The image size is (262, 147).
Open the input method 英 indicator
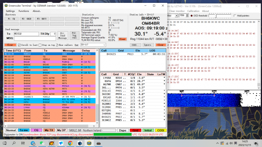(x=236, y=143)
